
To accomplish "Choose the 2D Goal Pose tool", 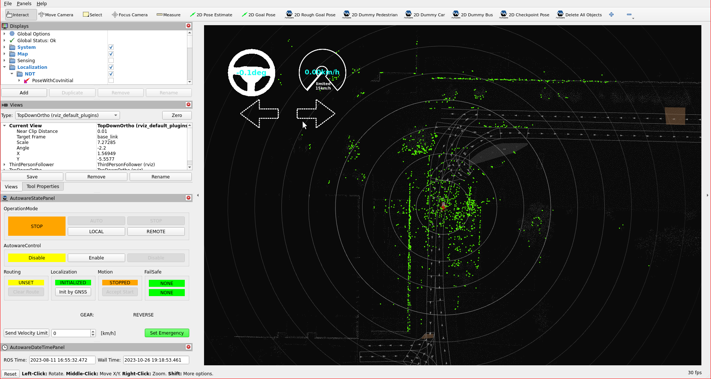I will pos(258,15).
